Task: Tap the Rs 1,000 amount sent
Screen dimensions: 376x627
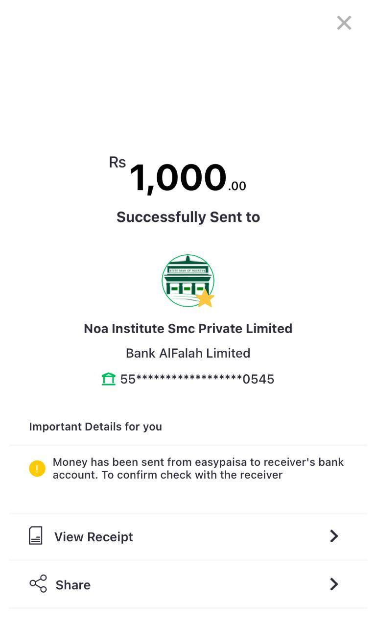Action: coord(178,177)
